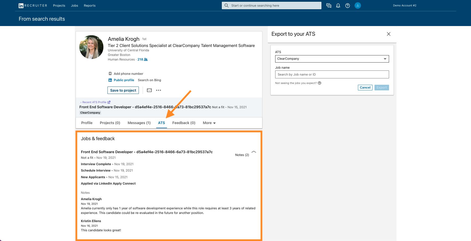Open the account avatar menu
The width and height of the screenshot is (471, 241).
tap(358, 6)
